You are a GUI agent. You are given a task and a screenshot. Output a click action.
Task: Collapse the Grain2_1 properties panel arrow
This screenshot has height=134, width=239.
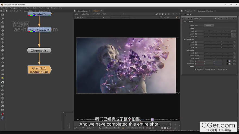[x=183, y=18]
